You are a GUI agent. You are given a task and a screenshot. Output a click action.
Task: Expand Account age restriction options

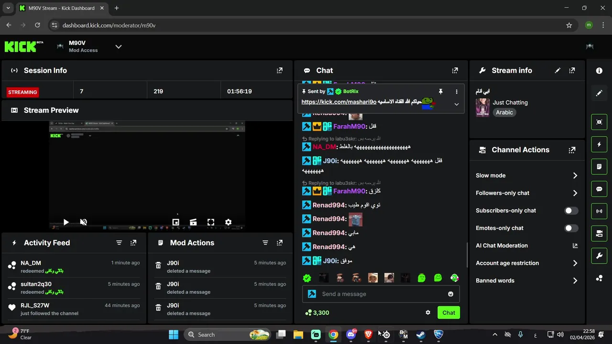(x=575, y=263)
